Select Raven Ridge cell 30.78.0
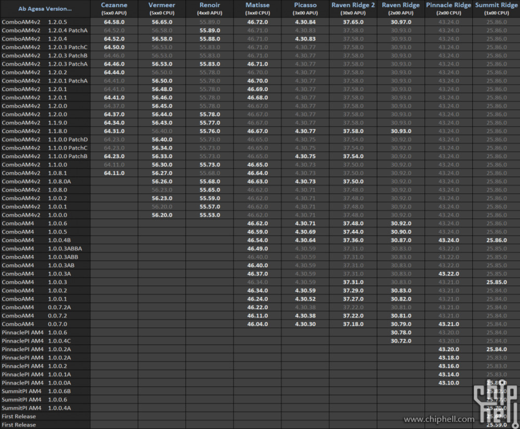Viewport: 520px width, 429px height. pos(400,332)
